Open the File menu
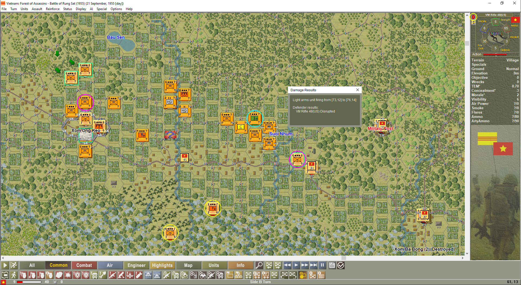Screen dimensions: 521x285 tap(4, 9)
